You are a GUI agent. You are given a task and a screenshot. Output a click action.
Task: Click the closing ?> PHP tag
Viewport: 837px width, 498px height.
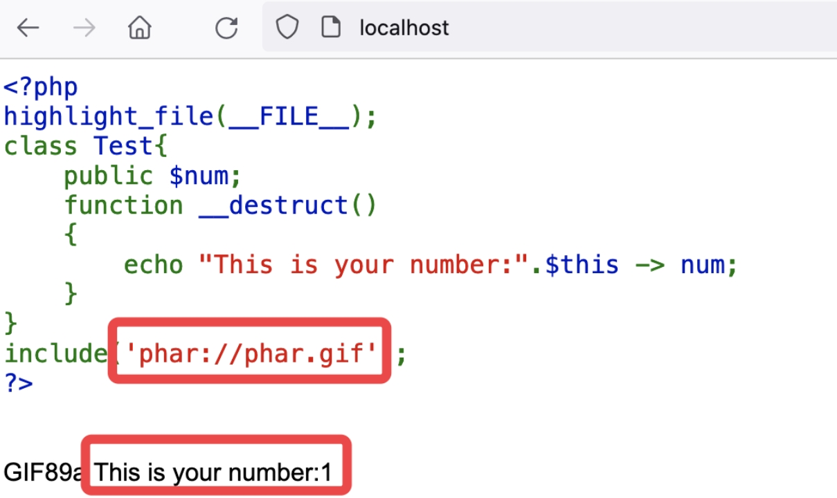tap(19, 383)
